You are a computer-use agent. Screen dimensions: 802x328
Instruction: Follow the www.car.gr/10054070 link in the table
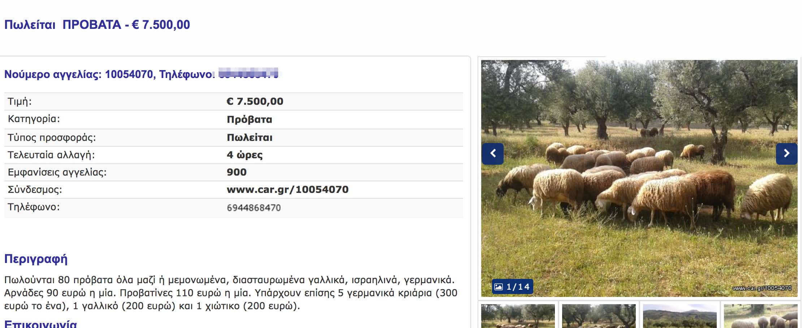click(288, 190)
